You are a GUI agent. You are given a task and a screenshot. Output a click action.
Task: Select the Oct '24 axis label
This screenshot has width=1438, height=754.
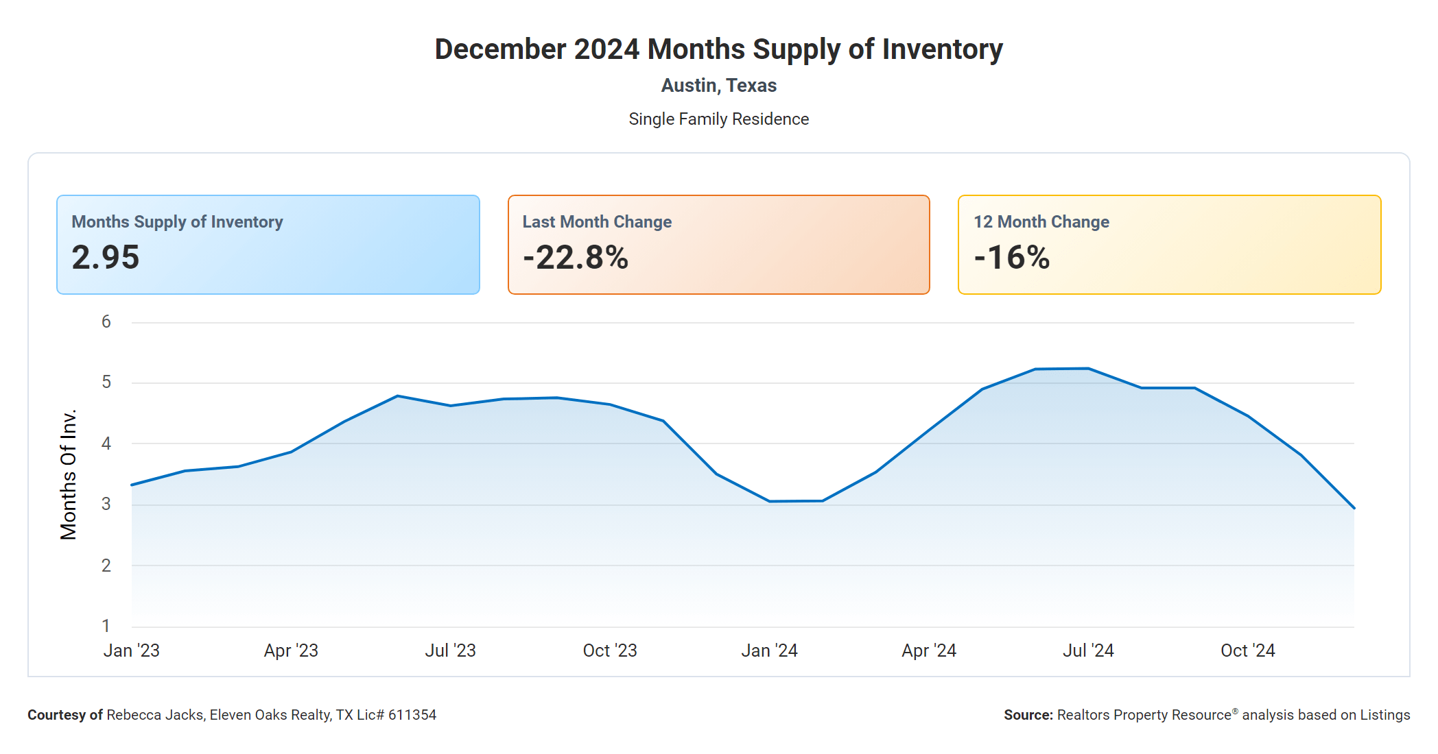(x=1247, y=650)
